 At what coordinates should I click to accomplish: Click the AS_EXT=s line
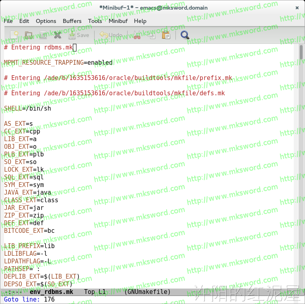18,123
